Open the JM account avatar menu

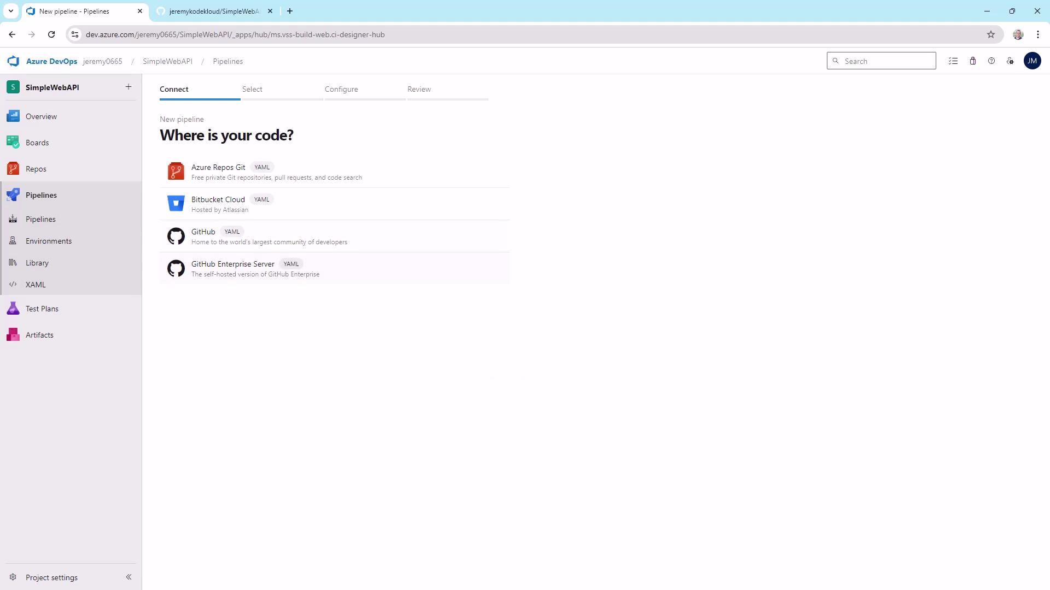1032,61
